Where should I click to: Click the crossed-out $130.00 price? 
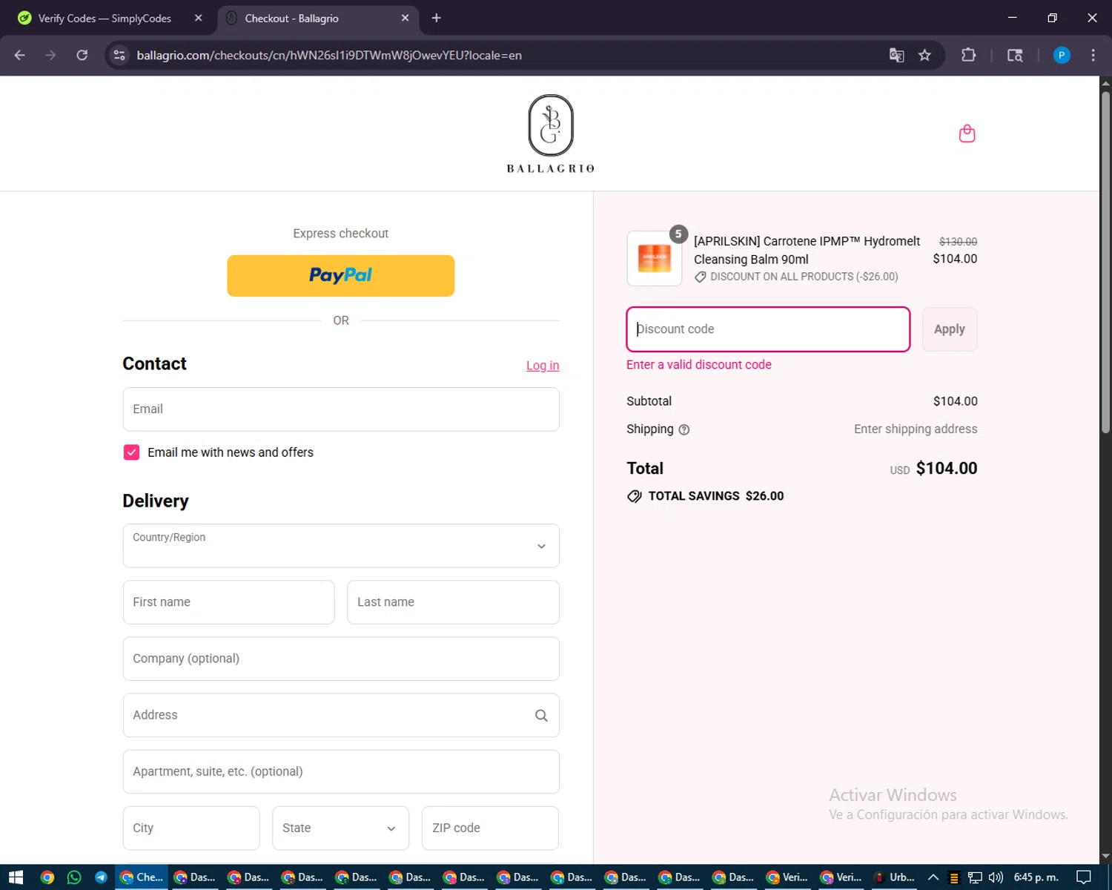click(x=958, y=242)
